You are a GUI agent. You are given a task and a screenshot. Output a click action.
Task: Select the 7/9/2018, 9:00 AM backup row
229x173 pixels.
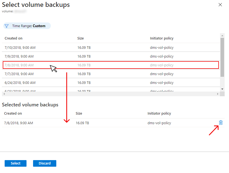[19, 56]
